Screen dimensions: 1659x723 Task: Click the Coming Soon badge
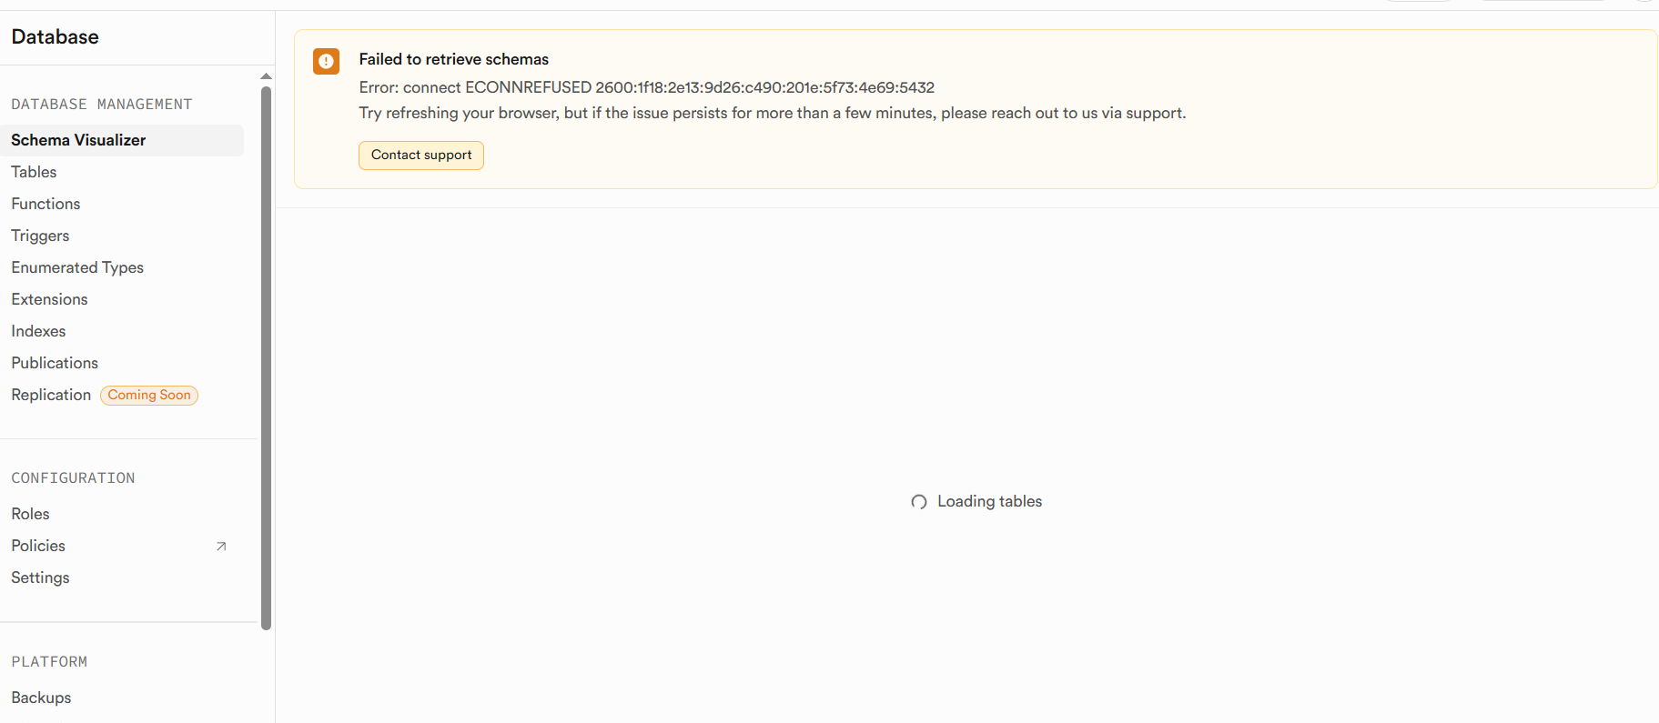click(x=149, y=396)
